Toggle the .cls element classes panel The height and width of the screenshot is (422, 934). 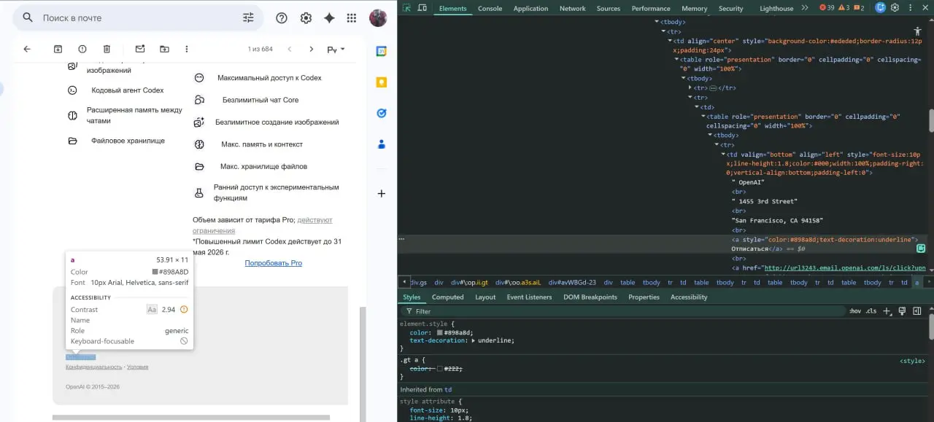point(871,311)
